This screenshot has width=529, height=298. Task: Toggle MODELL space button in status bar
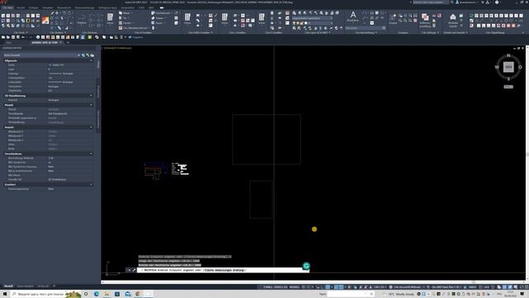(x=294, y=287)
